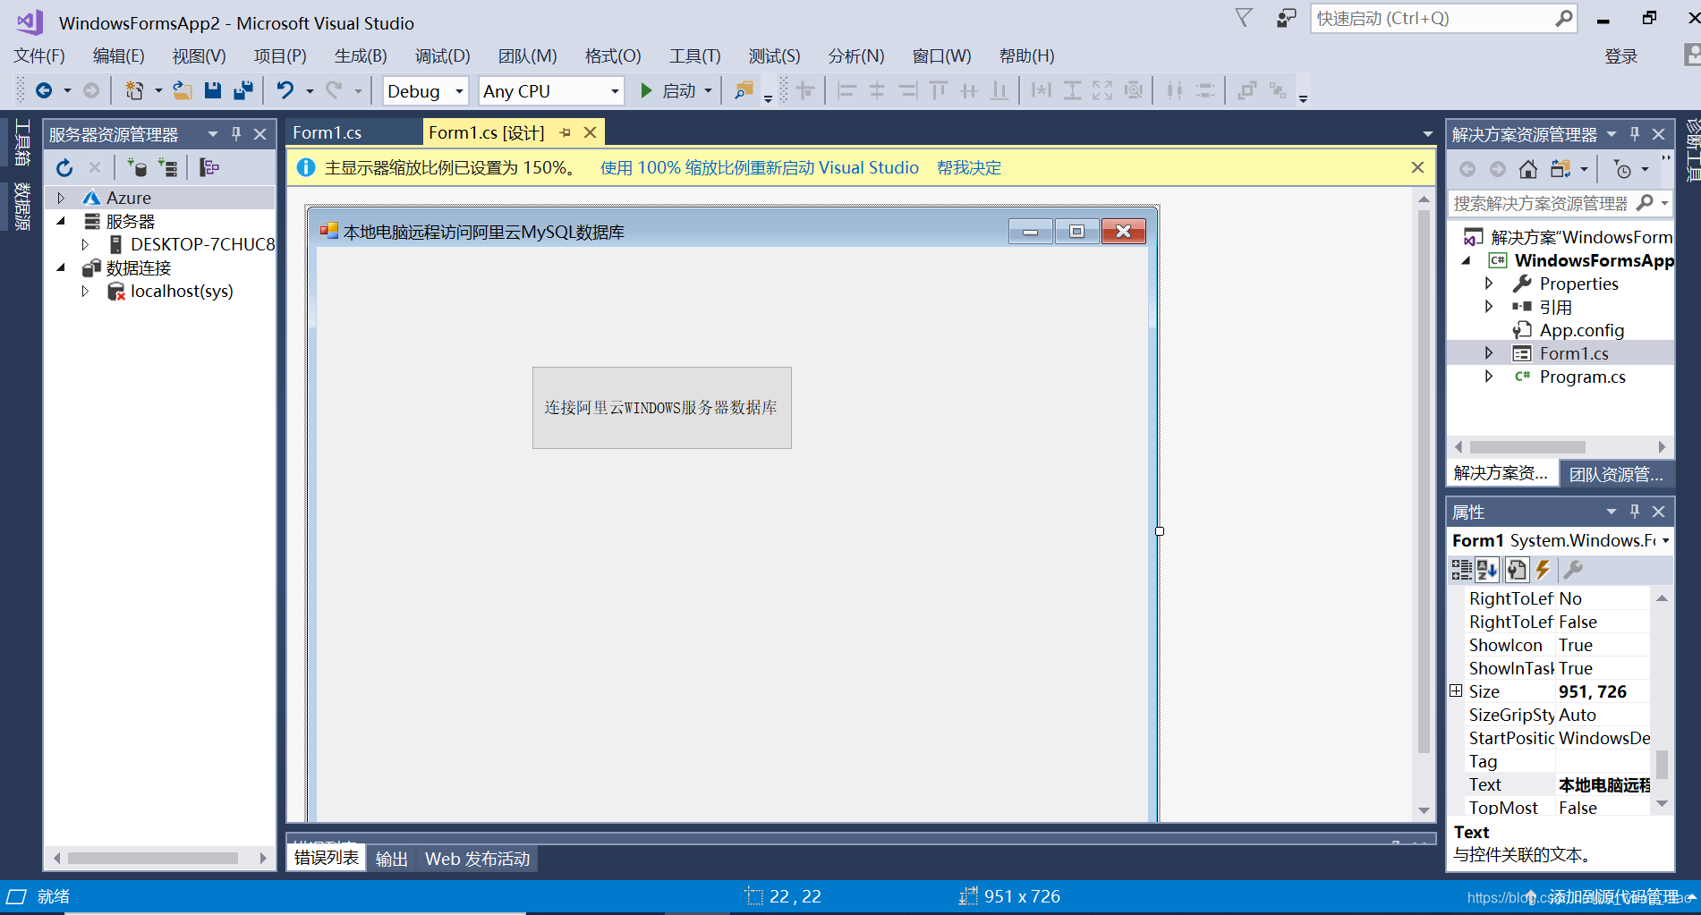The image size is (1701, 915).
Task: Open the Form1 object selector dropdown in Properties
Action: pos(1666,540)
